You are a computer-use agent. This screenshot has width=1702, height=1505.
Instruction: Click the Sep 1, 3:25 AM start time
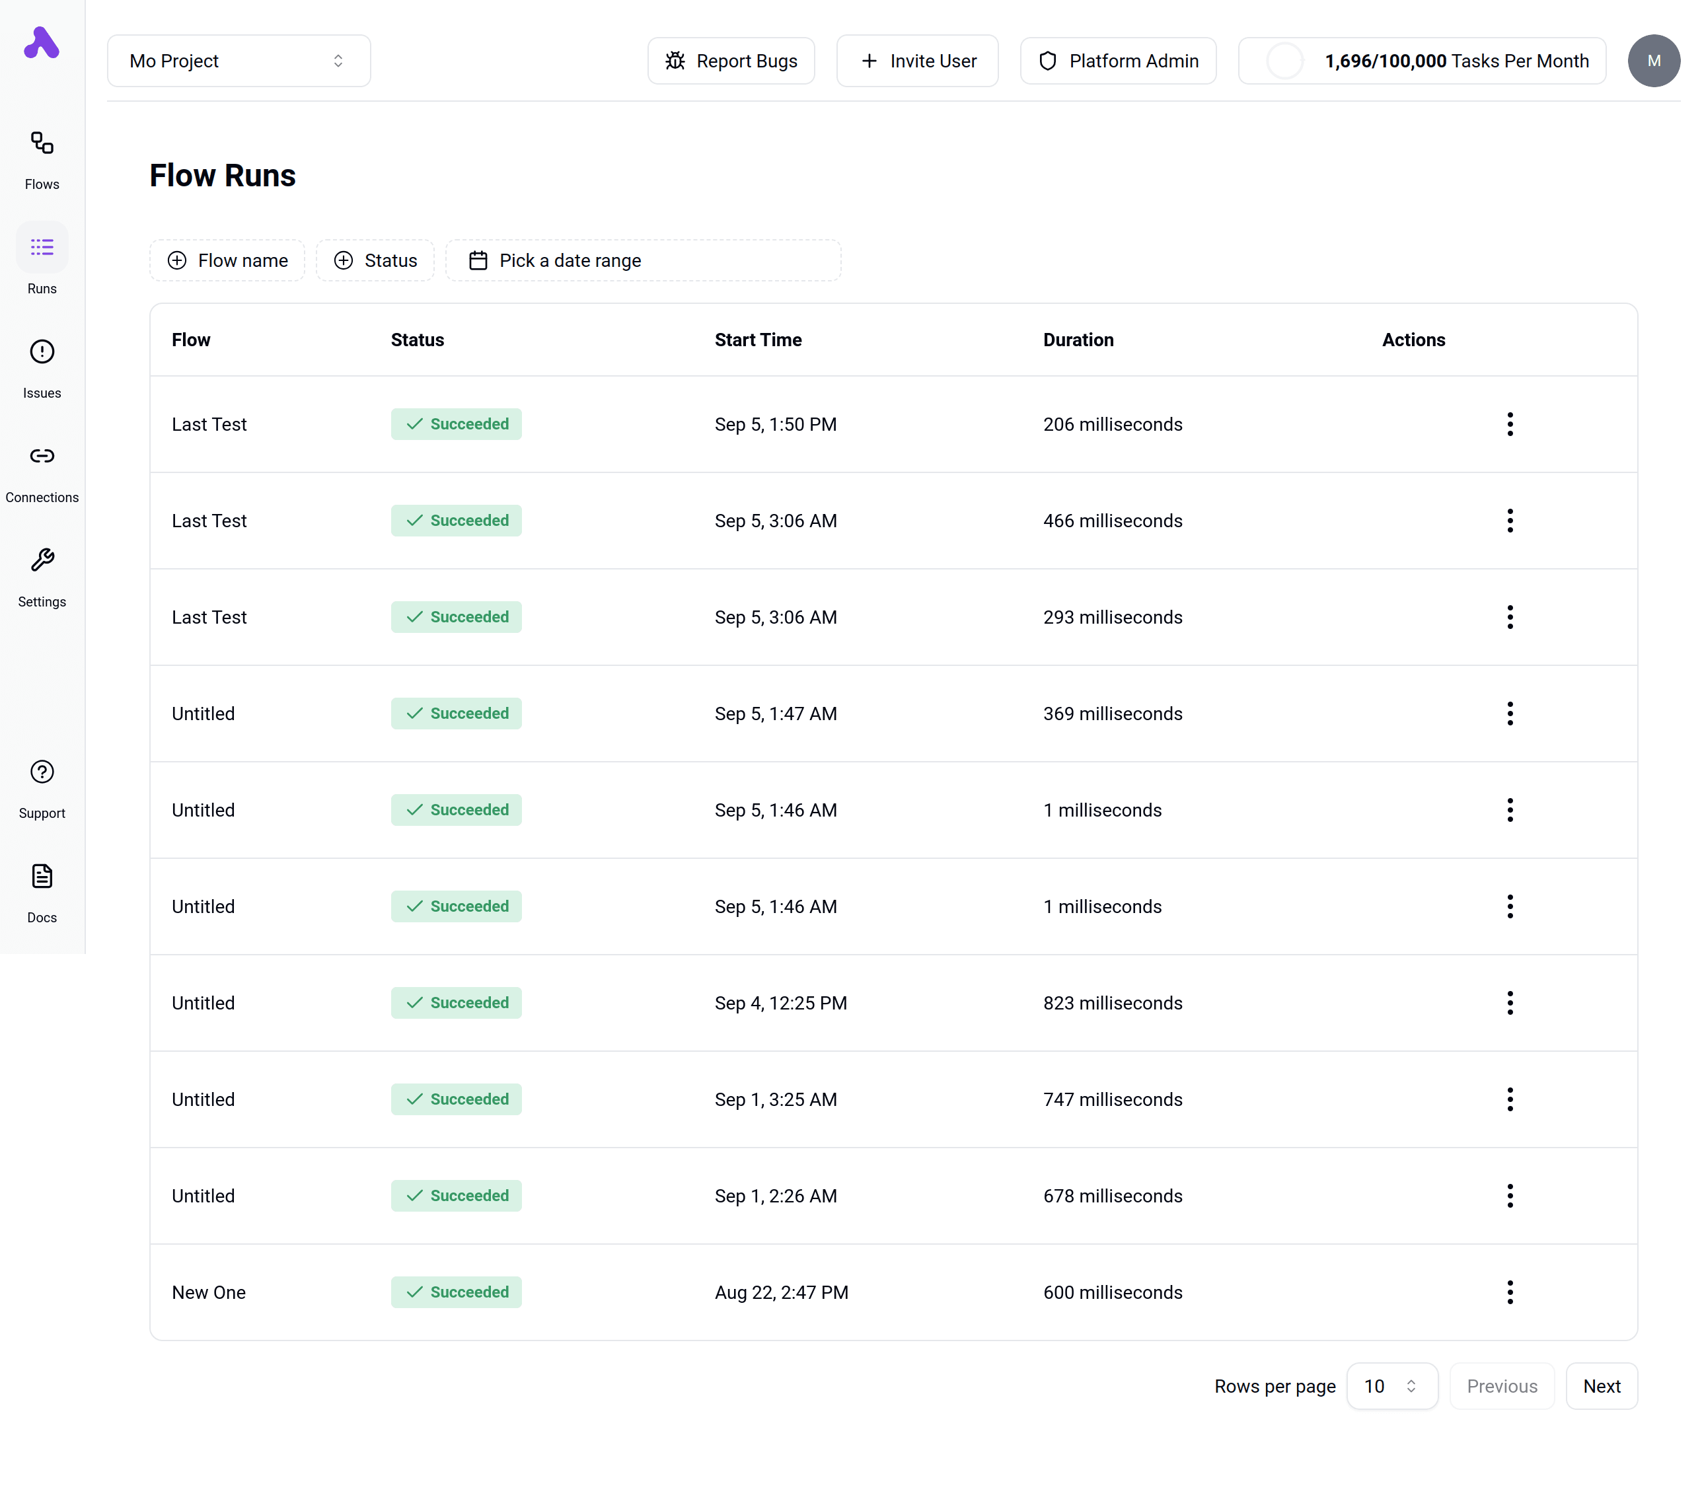pos(775,1099)
